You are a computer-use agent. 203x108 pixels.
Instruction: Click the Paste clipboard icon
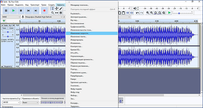click(x=123, y=13)
